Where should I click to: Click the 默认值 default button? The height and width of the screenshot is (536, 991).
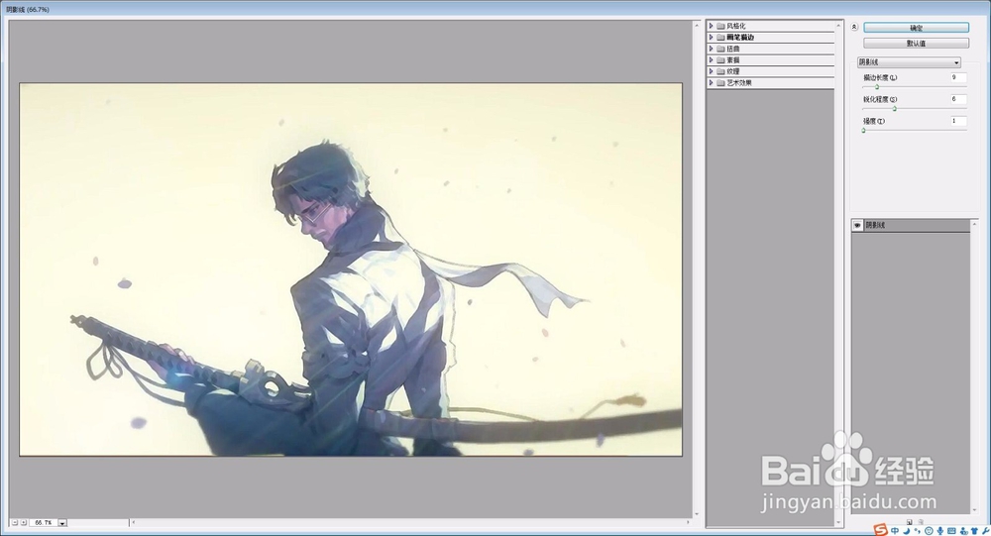[x=916, y=44]
